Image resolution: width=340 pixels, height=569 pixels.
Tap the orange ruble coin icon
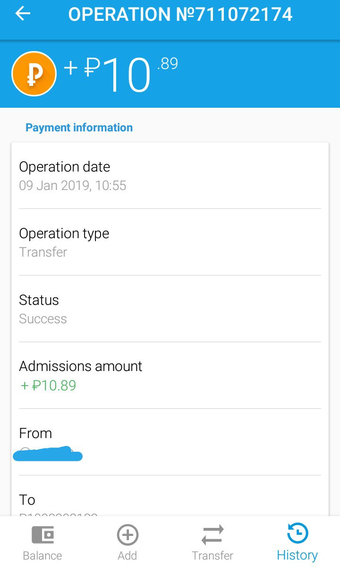click(34, 74)
